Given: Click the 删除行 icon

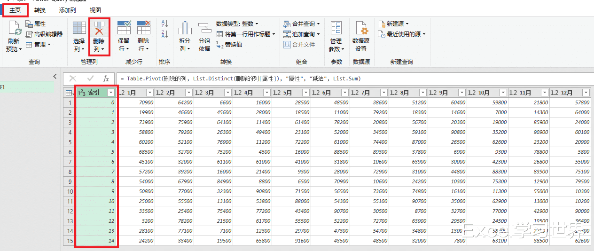Looking at the screenshot, I should pos(143,28).
